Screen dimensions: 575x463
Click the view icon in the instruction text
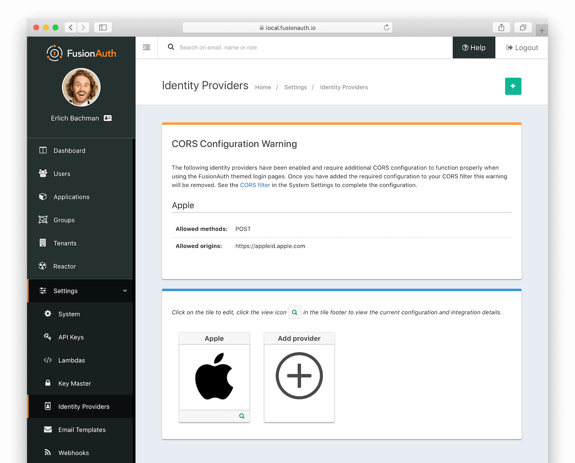[295, 312]
